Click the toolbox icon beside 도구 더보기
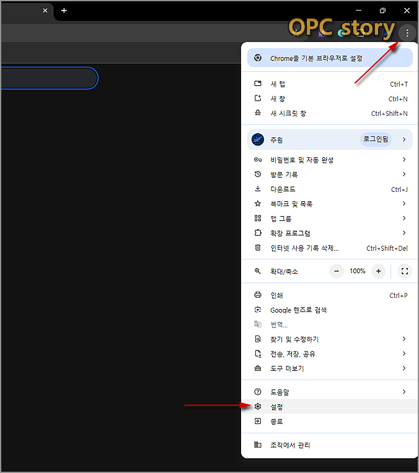 point(258,368)
